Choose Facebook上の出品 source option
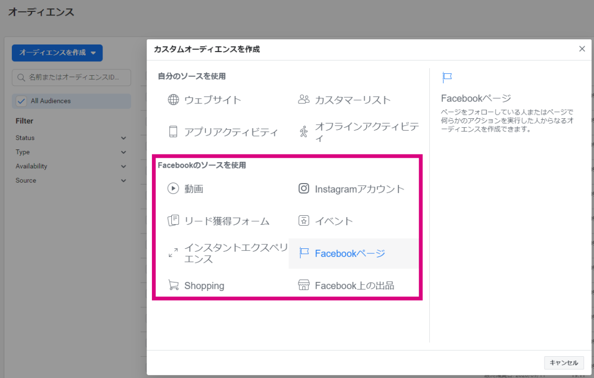This screenshot has height=378, width=594. coord(354,286)
